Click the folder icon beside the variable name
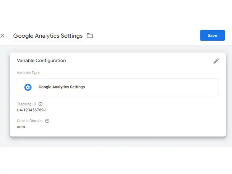Viewport: 232px width, 174px height. click(90, 36)
